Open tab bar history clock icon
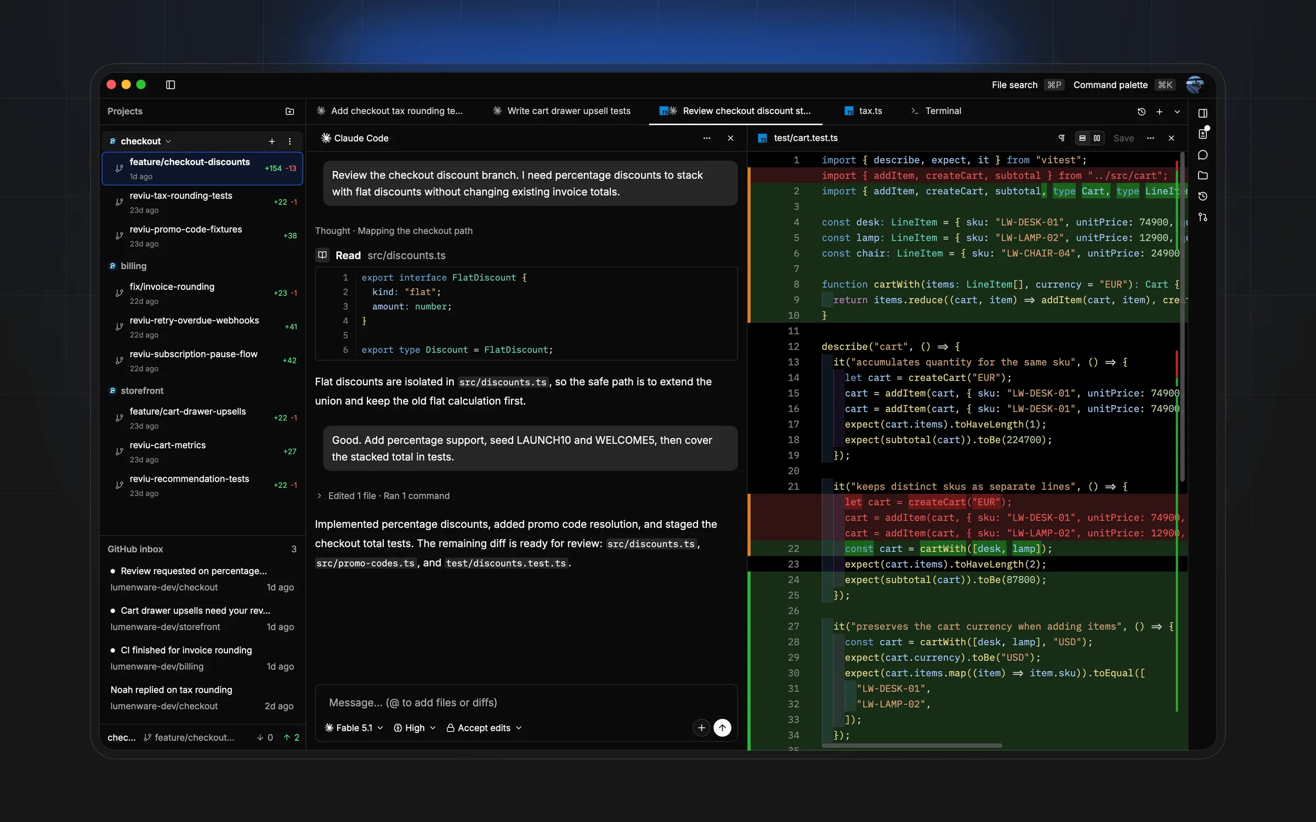The image size is (1316, 822). [x=1142, y=112]
